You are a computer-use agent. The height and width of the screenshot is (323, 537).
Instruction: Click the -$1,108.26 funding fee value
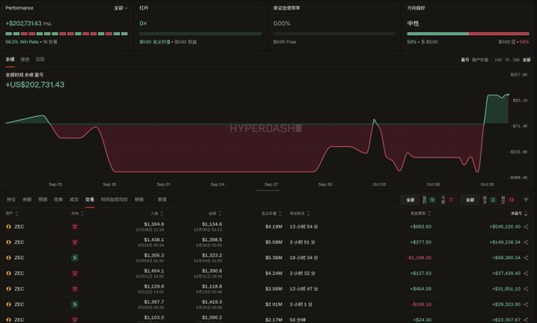point(419,257)
